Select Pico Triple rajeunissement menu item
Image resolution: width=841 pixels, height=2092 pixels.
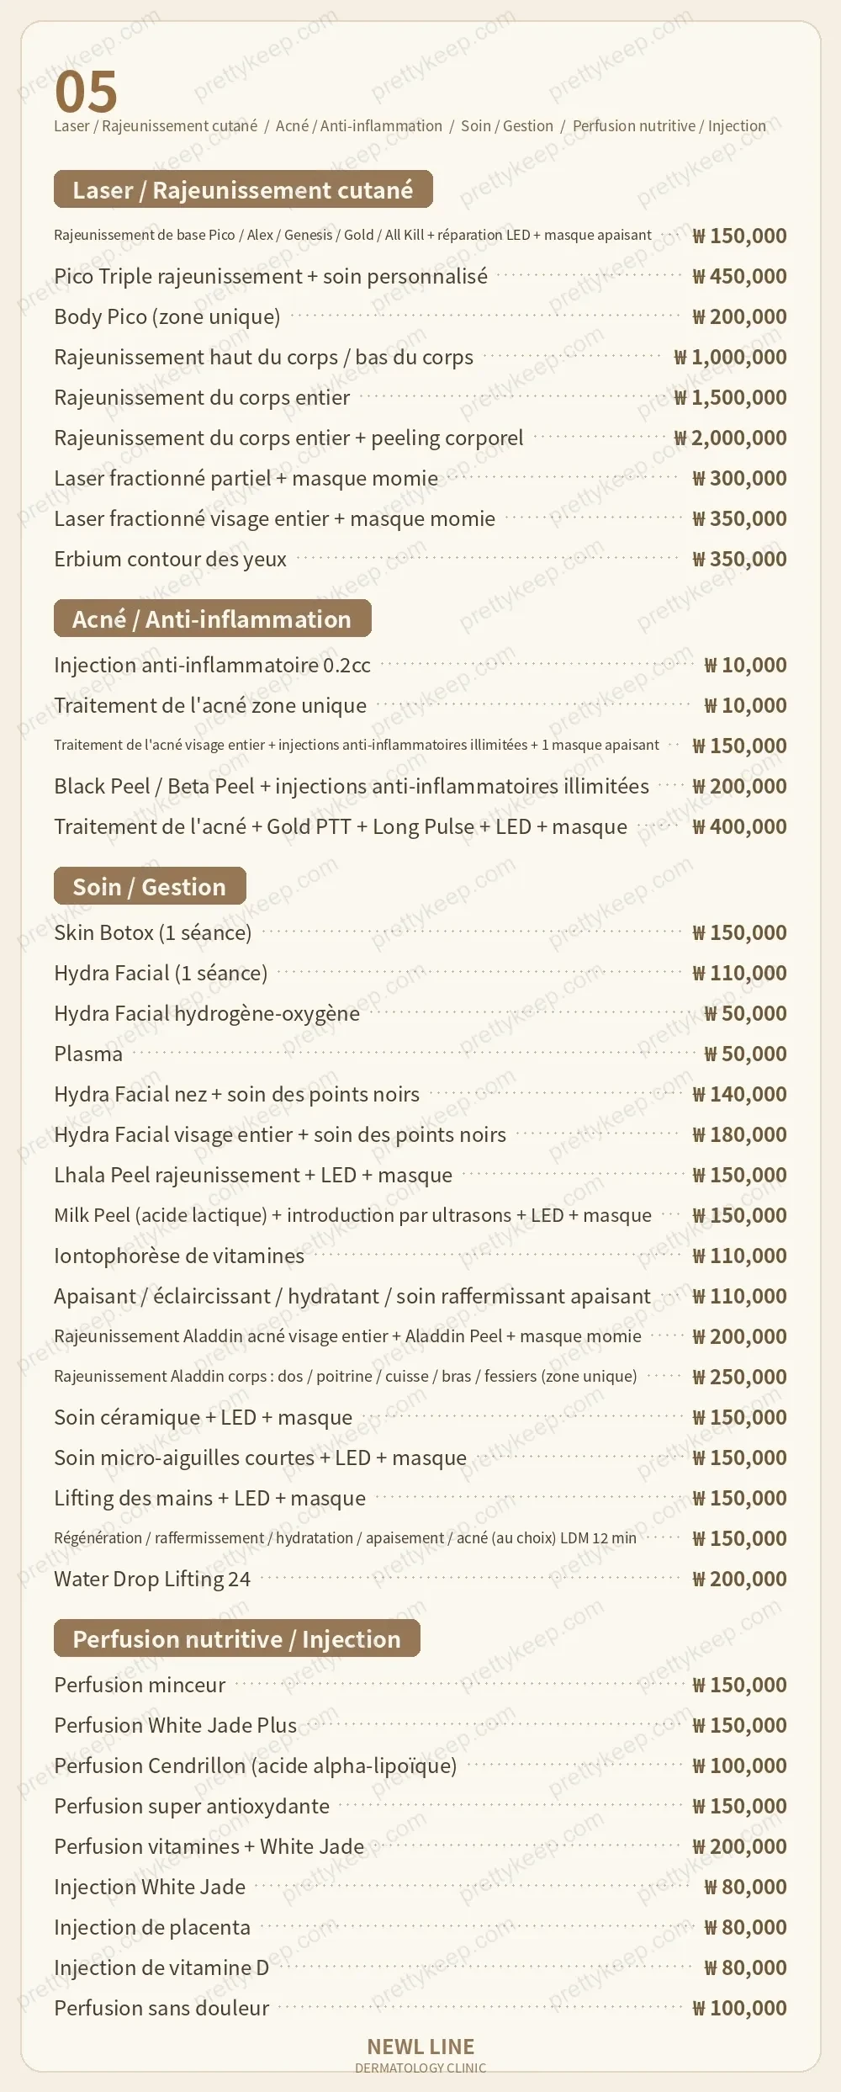420,276
